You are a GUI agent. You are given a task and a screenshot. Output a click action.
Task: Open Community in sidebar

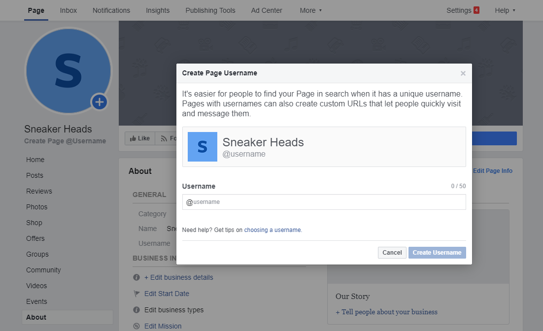[x=43, y=270]
